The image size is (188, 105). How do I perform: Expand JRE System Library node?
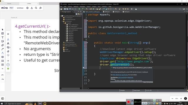(x=62, y=46)
